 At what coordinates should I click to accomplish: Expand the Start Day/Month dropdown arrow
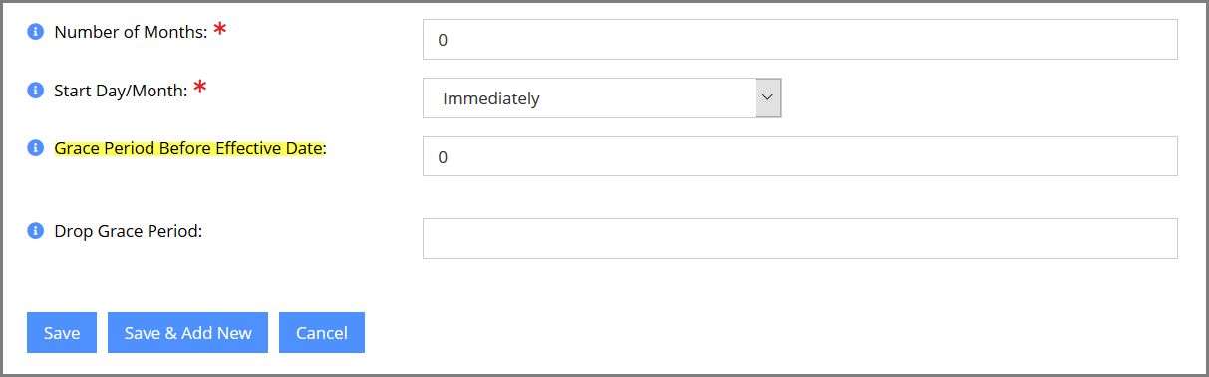(x=768, y=97)
